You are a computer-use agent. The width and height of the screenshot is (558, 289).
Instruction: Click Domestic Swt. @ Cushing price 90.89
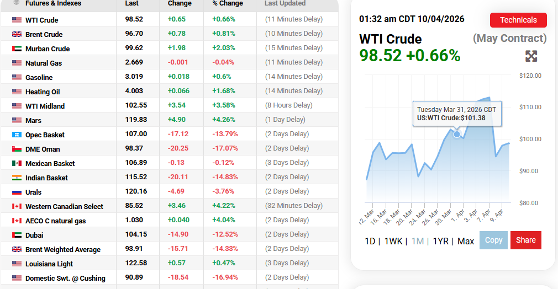pyautogui.click(x=134, y=277)
